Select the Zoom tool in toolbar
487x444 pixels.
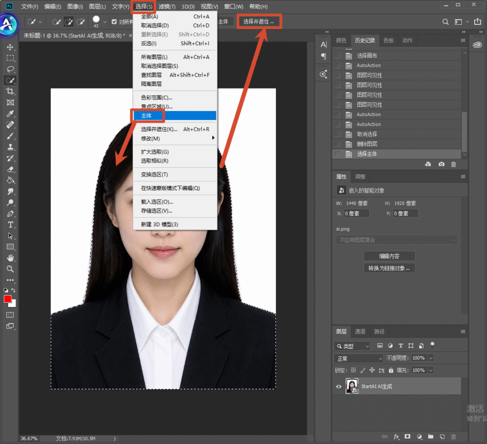coord(10,269)
